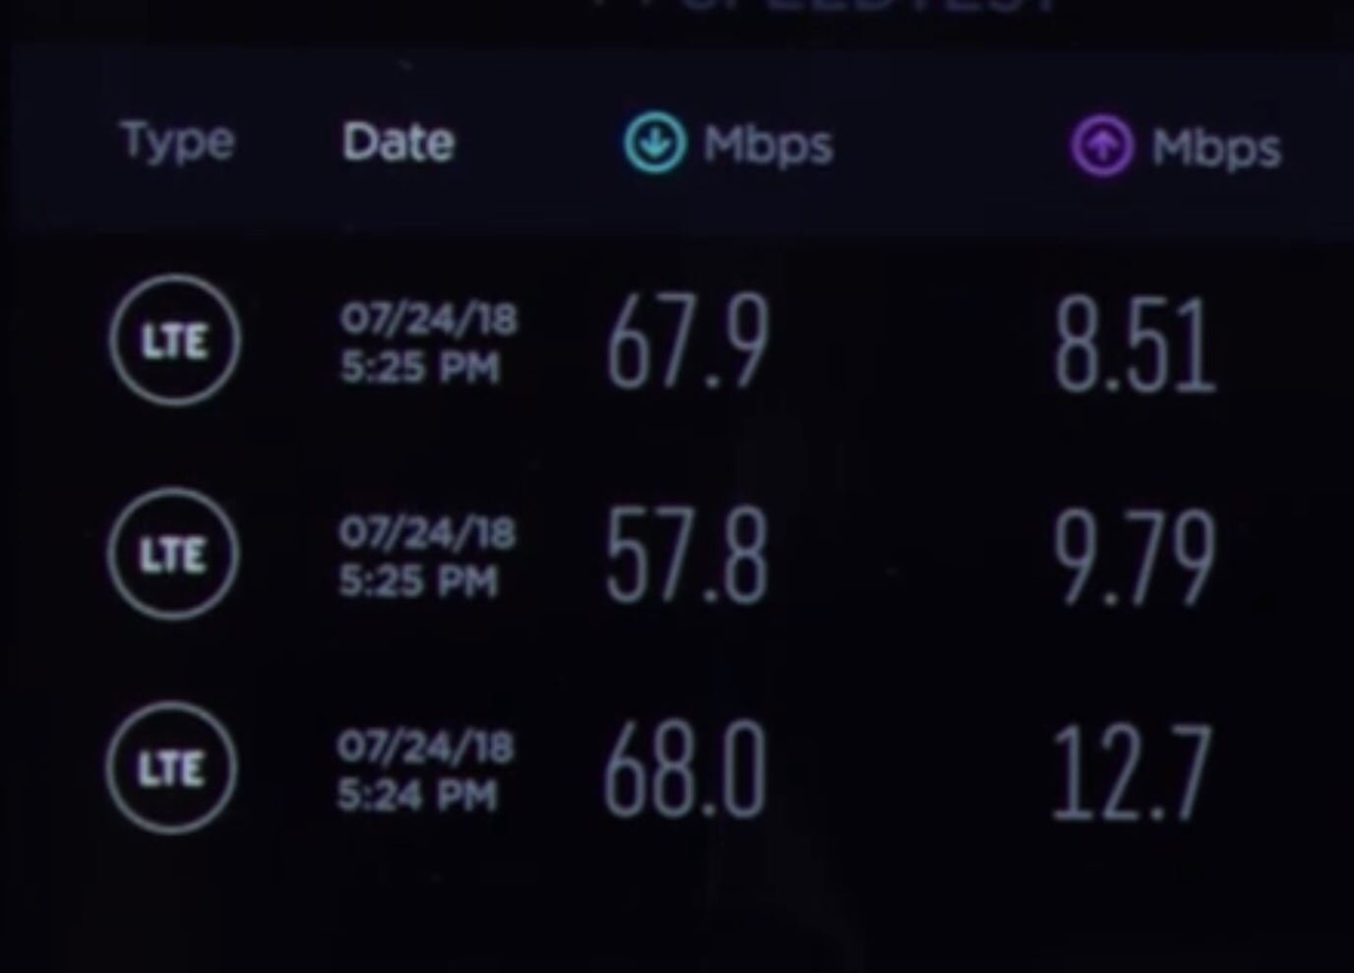The height and width of the screenshot is (973, 1354).
Task: Click the purple upload arrow icon
Action: [x=1101, y=146]
